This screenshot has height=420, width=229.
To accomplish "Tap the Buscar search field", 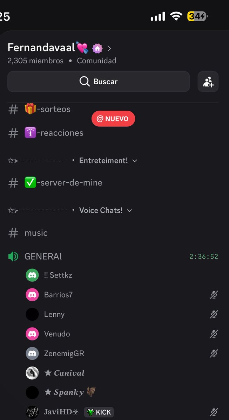I will (99, 82).
